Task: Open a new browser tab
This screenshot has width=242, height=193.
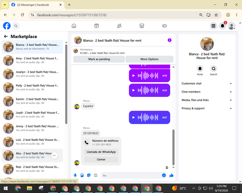Action: (x=69, y=5)
